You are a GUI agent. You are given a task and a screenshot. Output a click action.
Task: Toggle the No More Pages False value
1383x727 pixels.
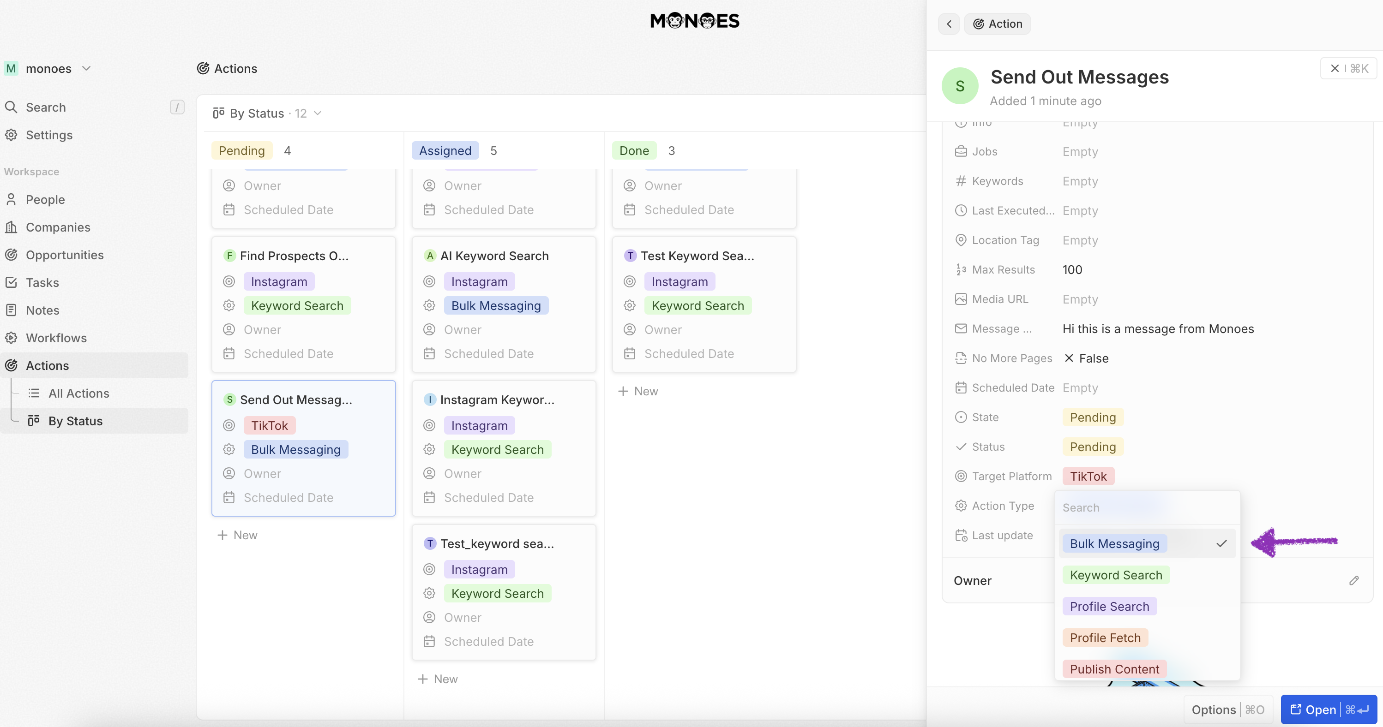coord(1087,358)
